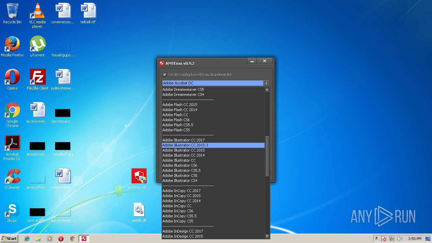Open the Opera browser shortcut
This screenshot has height=243, width=432.
(x=12, y=80)
